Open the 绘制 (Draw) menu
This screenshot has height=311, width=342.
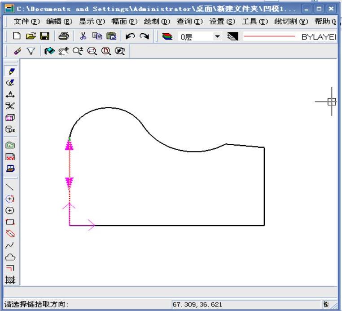tap(157, 22)
